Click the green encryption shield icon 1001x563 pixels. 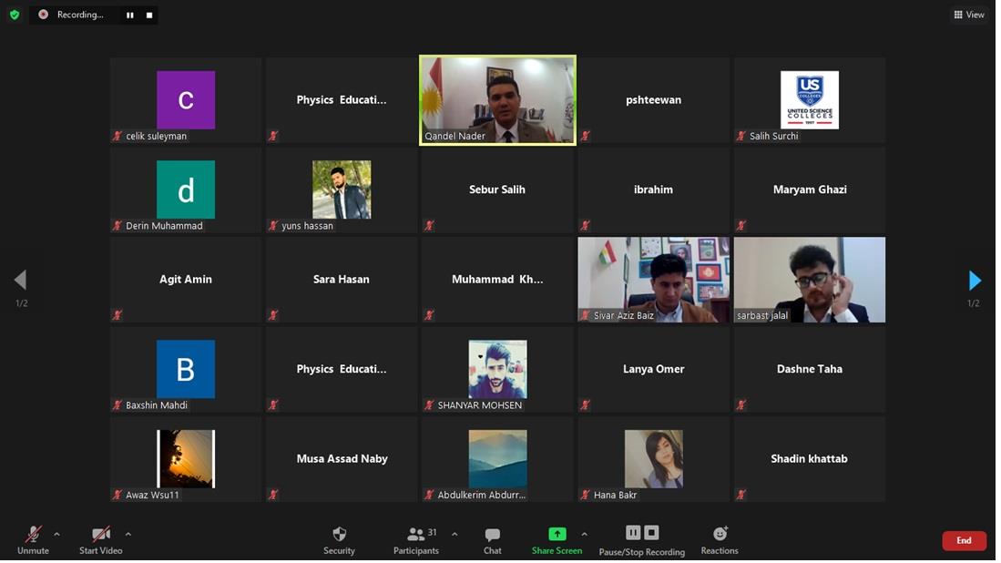pyautogui.click(x=15, y=15)
